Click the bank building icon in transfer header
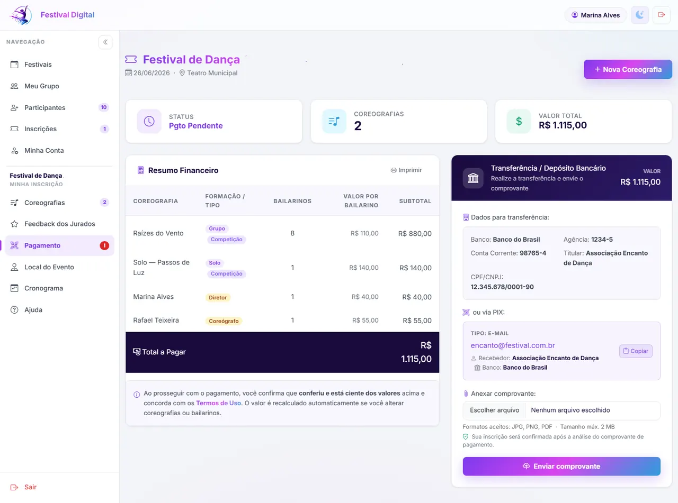The image size is (678, 503). [473, 178]
